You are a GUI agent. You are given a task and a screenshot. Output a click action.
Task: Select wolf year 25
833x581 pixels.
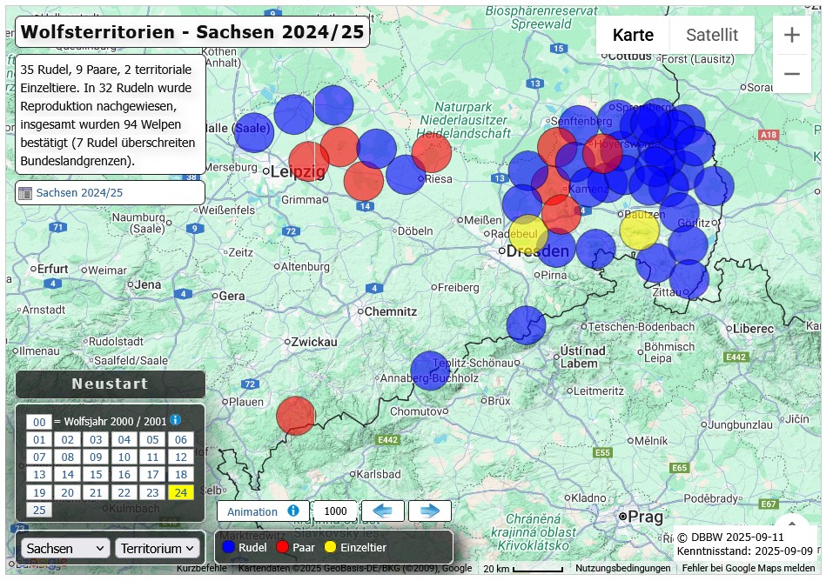coord(38,510)
